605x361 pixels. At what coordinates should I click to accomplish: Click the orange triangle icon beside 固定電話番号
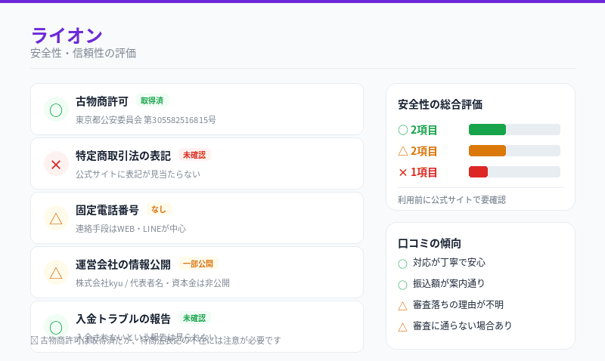tap(56, 218)
